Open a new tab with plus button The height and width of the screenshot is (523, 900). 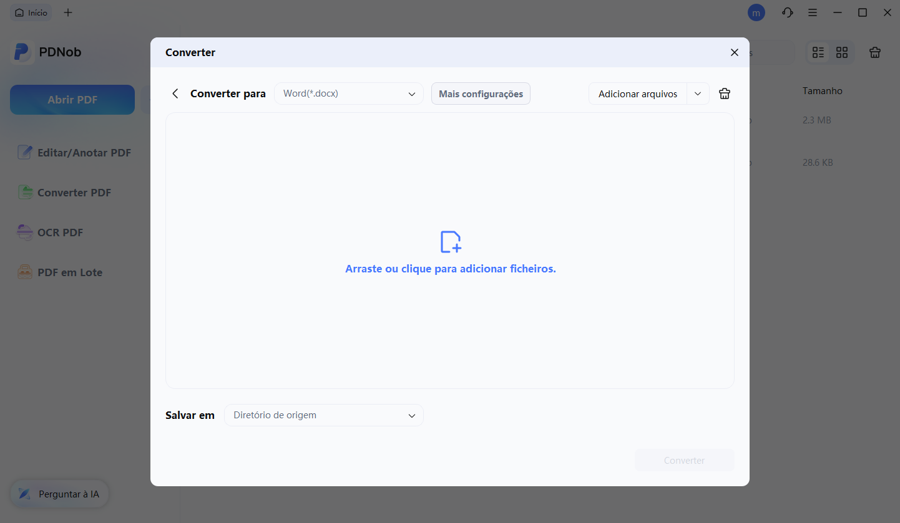pos(68,12)
